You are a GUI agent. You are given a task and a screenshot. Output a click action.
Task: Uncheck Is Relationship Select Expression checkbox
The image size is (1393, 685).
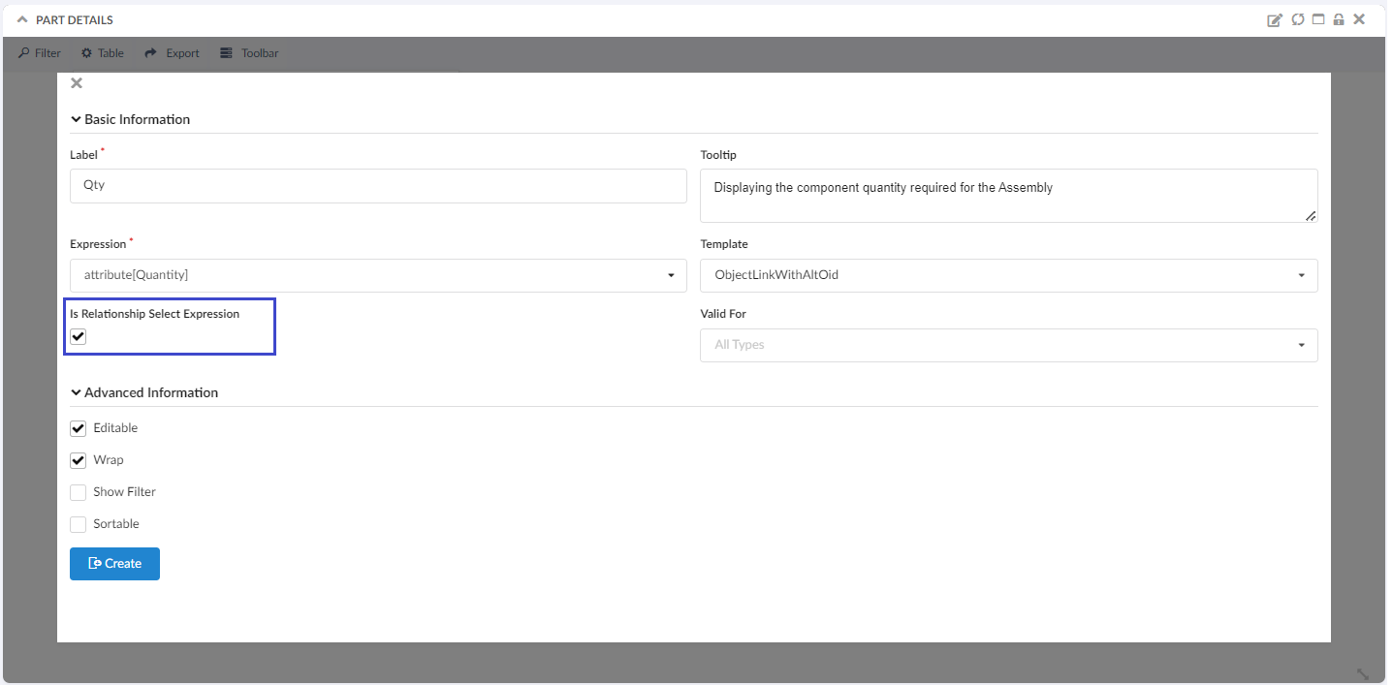79,336
